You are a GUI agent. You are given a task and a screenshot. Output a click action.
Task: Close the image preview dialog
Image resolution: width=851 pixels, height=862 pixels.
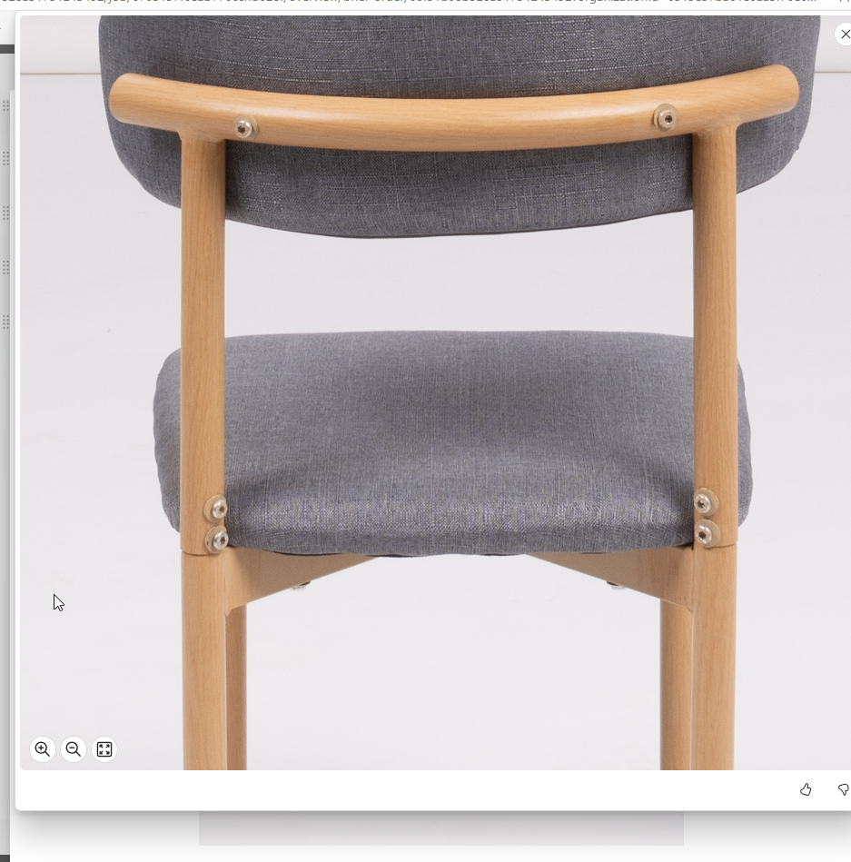point(845,35)
